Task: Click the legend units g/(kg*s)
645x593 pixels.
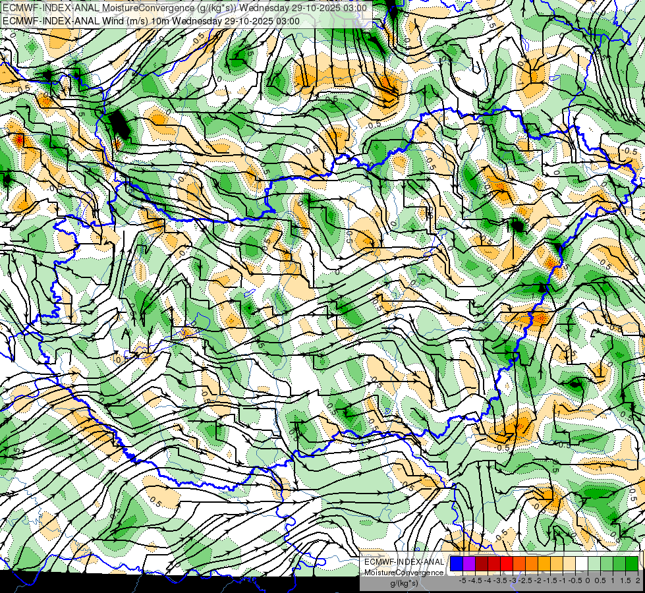Action: point(404,584)
